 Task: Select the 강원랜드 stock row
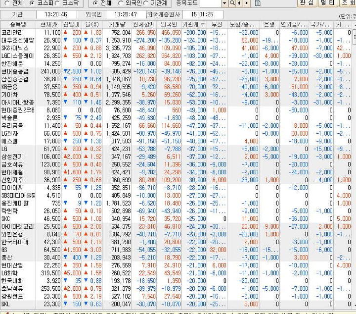coord(176,296)
